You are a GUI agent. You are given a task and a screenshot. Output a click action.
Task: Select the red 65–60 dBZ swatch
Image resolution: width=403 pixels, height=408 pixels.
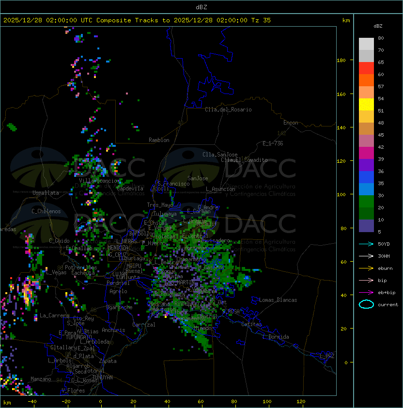tap(366, 68)
